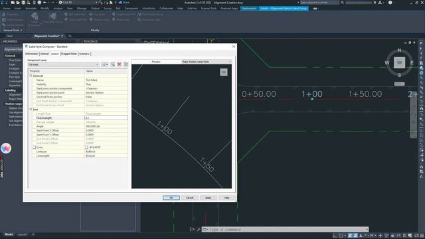Image resolution: width=425 pixels, height=239 pixels.
Task: Click the search keyword input field
Action: pos(319,3)
